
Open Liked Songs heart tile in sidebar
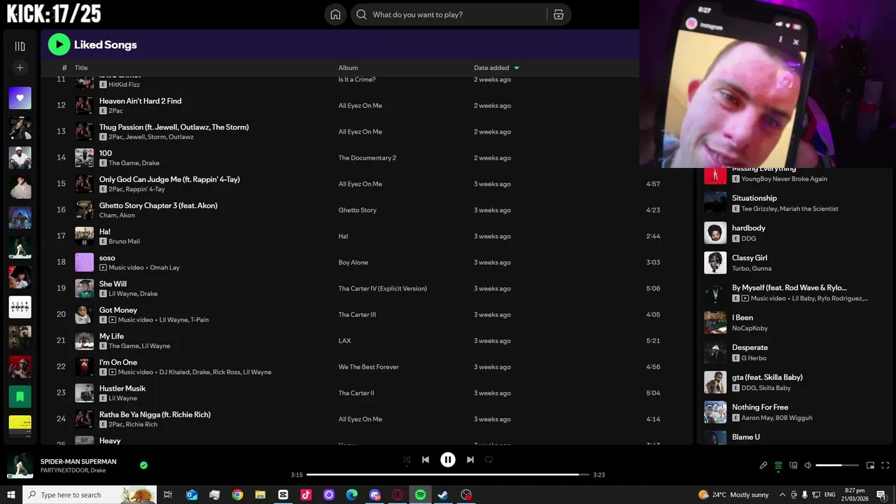[20, 98]
